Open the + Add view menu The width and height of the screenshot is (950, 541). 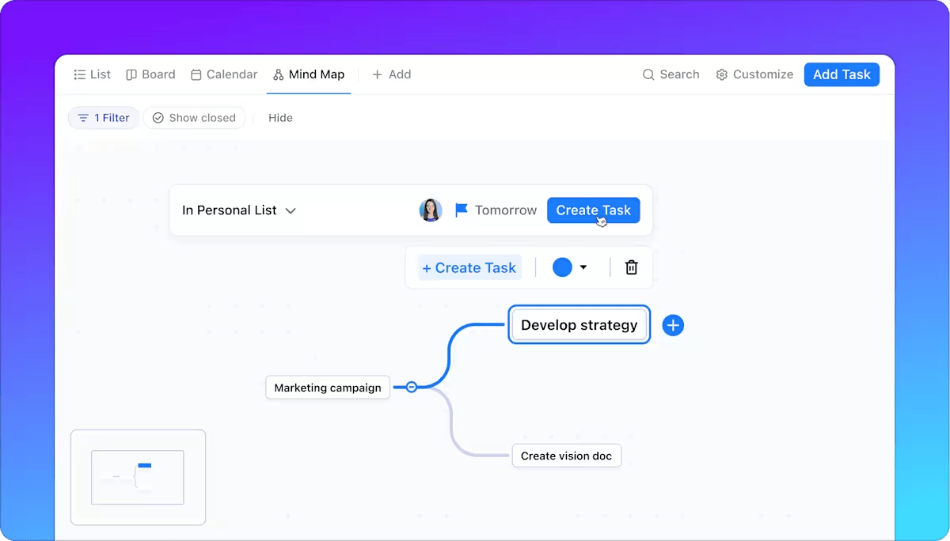(x=391, y=74)
